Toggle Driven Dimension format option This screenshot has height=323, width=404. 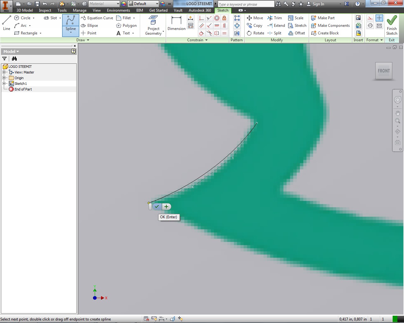379,26
